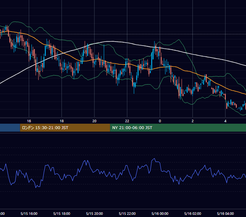Click the 16 hour axis label
246x217 pixels.
(x=29, y=121)
